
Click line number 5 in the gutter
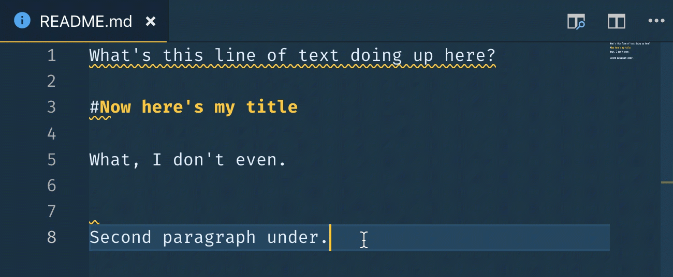[51, 160]
